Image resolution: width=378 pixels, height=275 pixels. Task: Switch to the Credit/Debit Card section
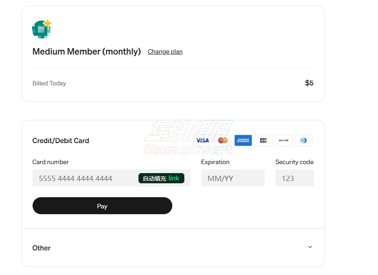coord(61,140)
